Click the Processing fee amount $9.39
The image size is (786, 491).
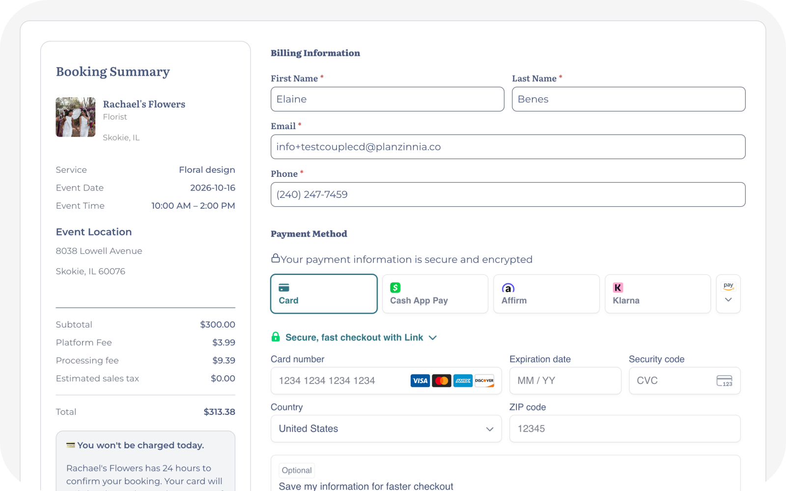point(224,360)
